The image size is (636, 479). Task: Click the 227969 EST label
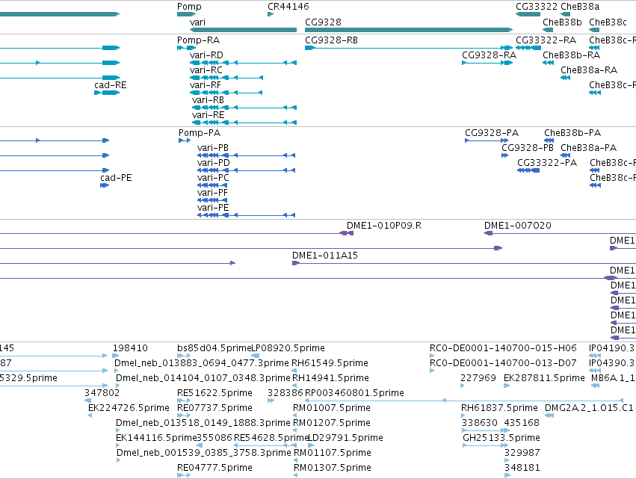point(478,378)
